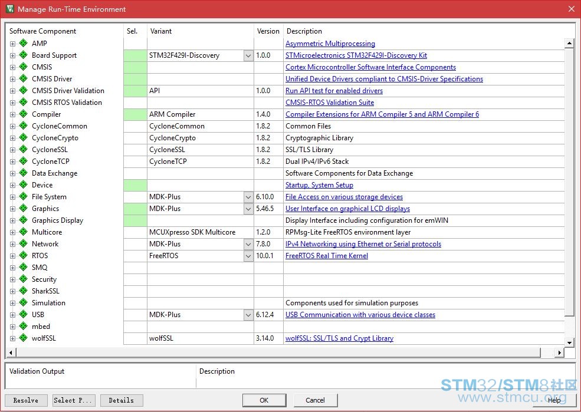Open the RTOS FreeRTOS variant dropdown
Viewport: 581px width, 412px height.
click(x=249, y=256)
